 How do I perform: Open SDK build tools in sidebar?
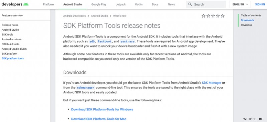click(x=10, y=44)
